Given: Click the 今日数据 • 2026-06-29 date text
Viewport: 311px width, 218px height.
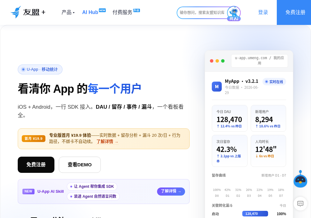Looking at the screenshot, I should (x=242, y=90).
